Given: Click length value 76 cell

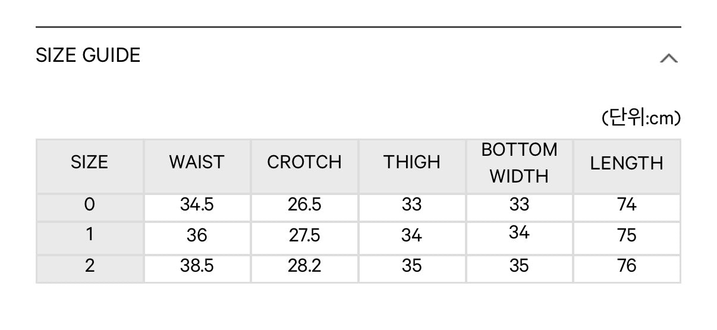Looking at the screenshot, I should click(x=627, y=266).
